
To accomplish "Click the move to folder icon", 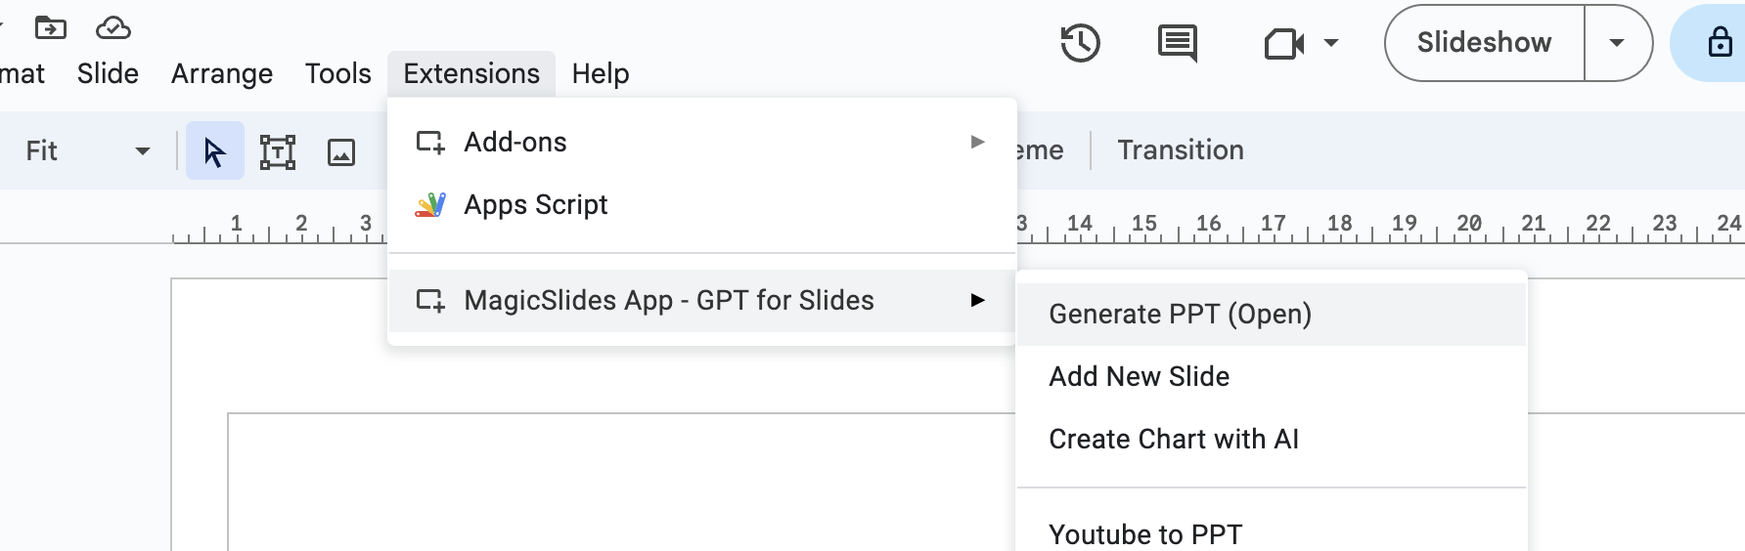I will (50, 28).
